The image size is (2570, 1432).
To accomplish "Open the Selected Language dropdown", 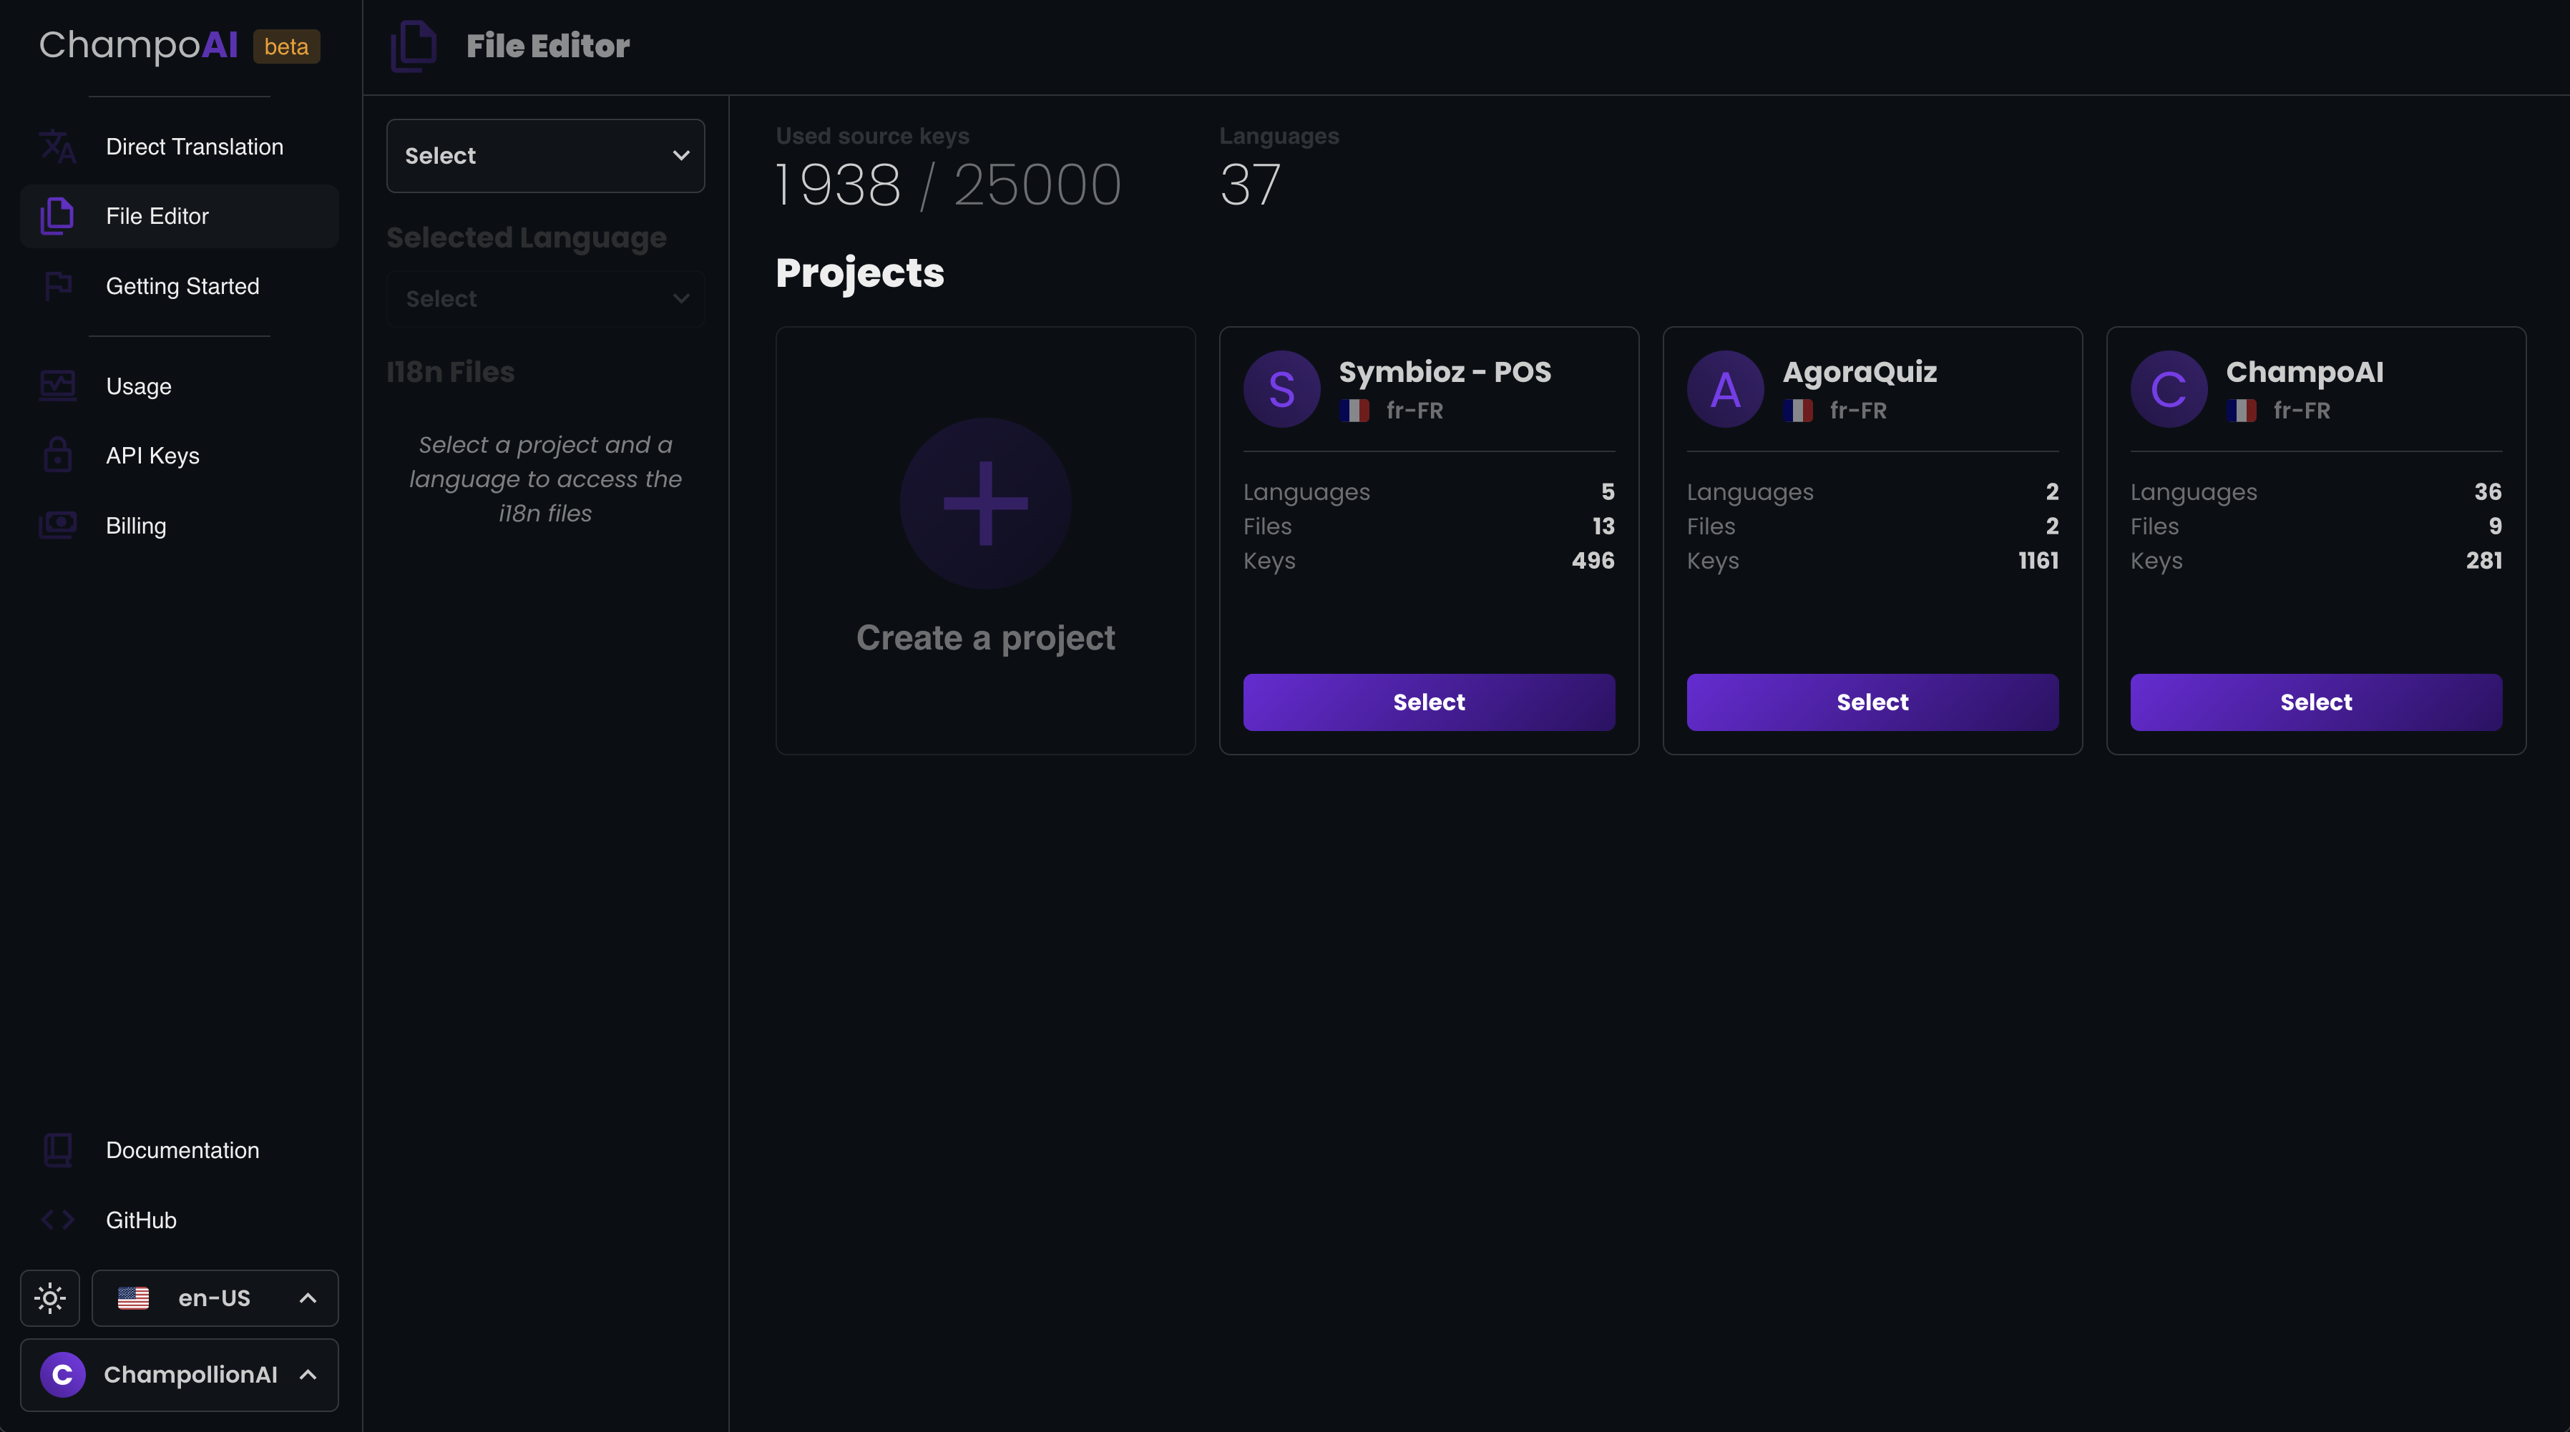I will [x=544, y=299].
